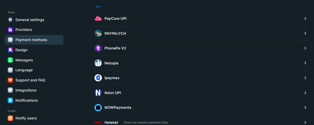This screenshot has height=125, width=314.
Task: Open the Ndon UPI payment method
Action: tap(201, 93)
